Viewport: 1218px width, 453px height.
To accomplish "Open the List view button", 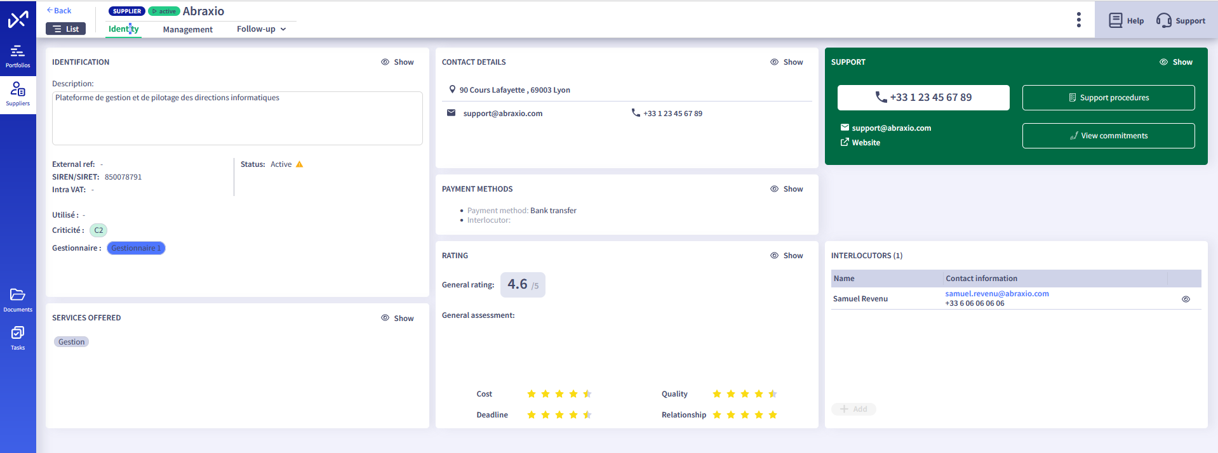I will [x=65, y=29].
